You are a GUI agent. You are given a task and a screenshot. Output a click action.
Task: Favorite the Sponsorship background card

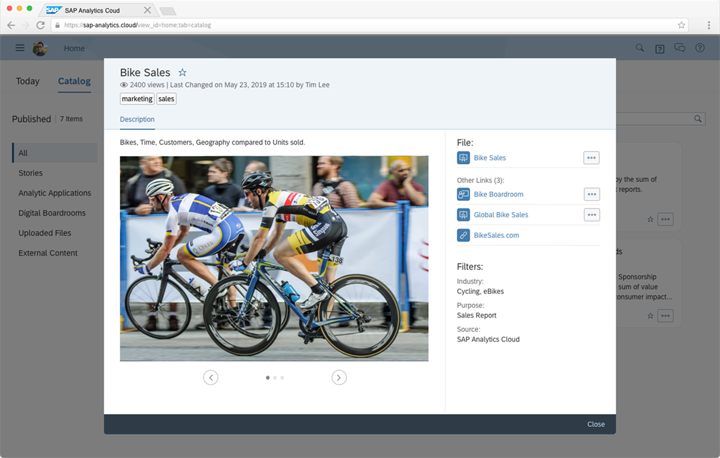coord(650,316)
